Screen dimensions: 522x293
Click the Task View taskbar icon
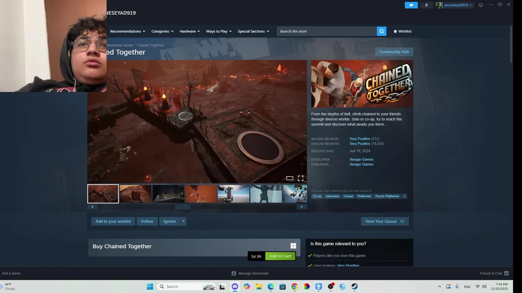coord(222,286)
